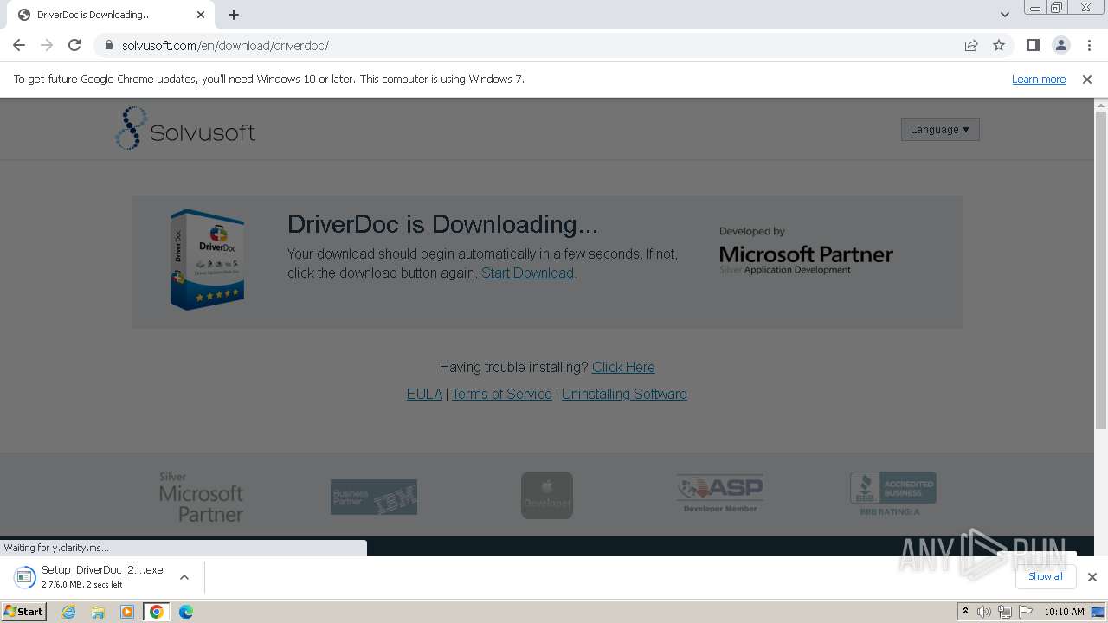
Task: Click the BBB Accredited Business badge
Action: [892, 494]
